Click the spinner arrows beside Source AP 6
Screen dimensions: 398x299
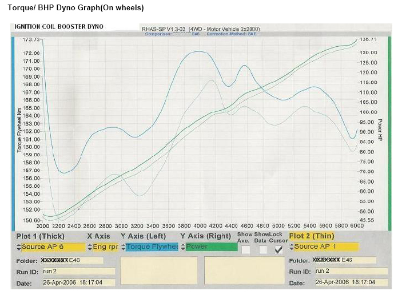(x=19, y=247)
